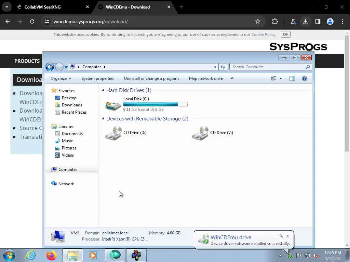
Task: Refresh the Computer view in Explorer
Action: 223,67
